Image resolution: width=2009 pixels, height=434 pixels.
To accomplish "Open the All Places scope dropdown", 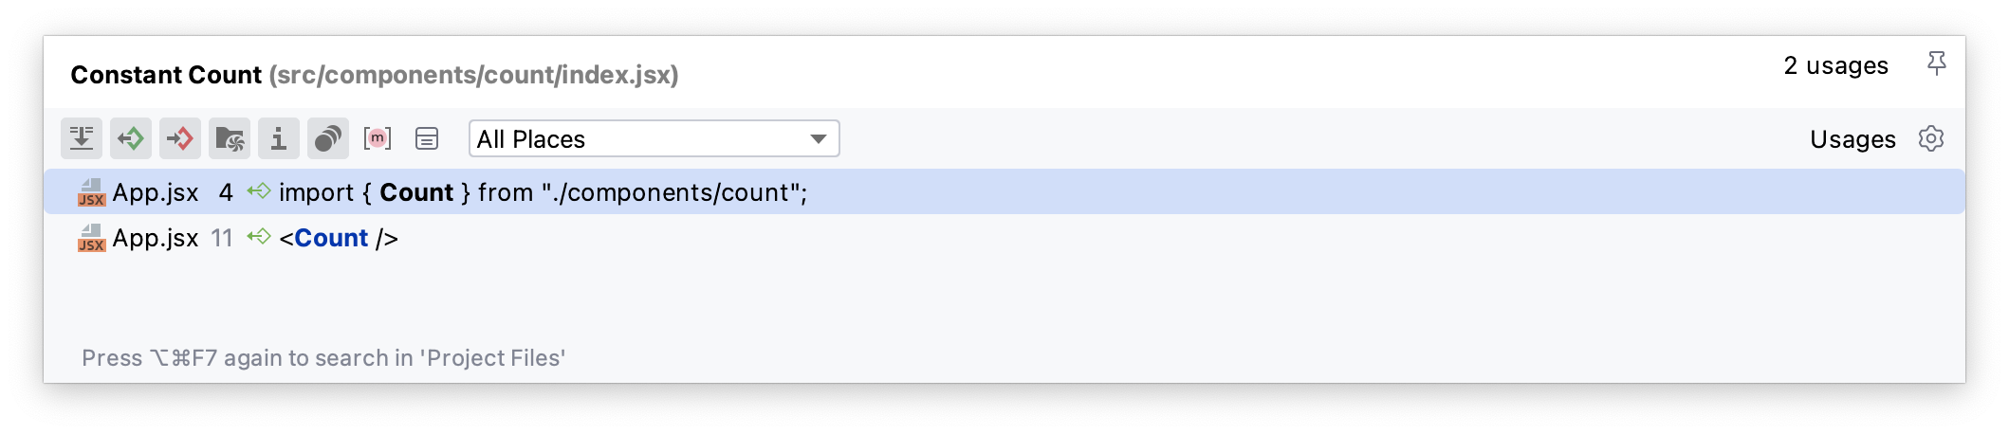I will pos(654,139).
